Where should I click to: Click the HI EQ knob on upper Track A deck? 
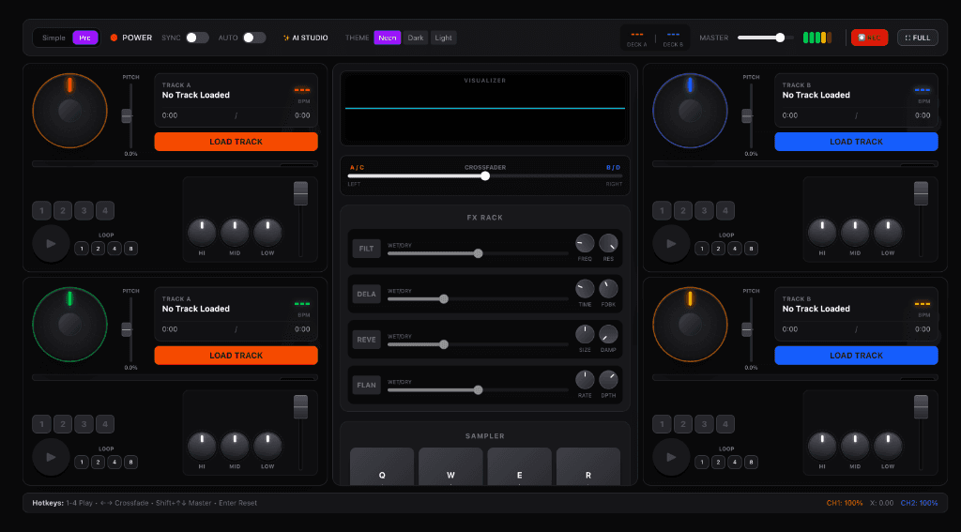[202, 233]
